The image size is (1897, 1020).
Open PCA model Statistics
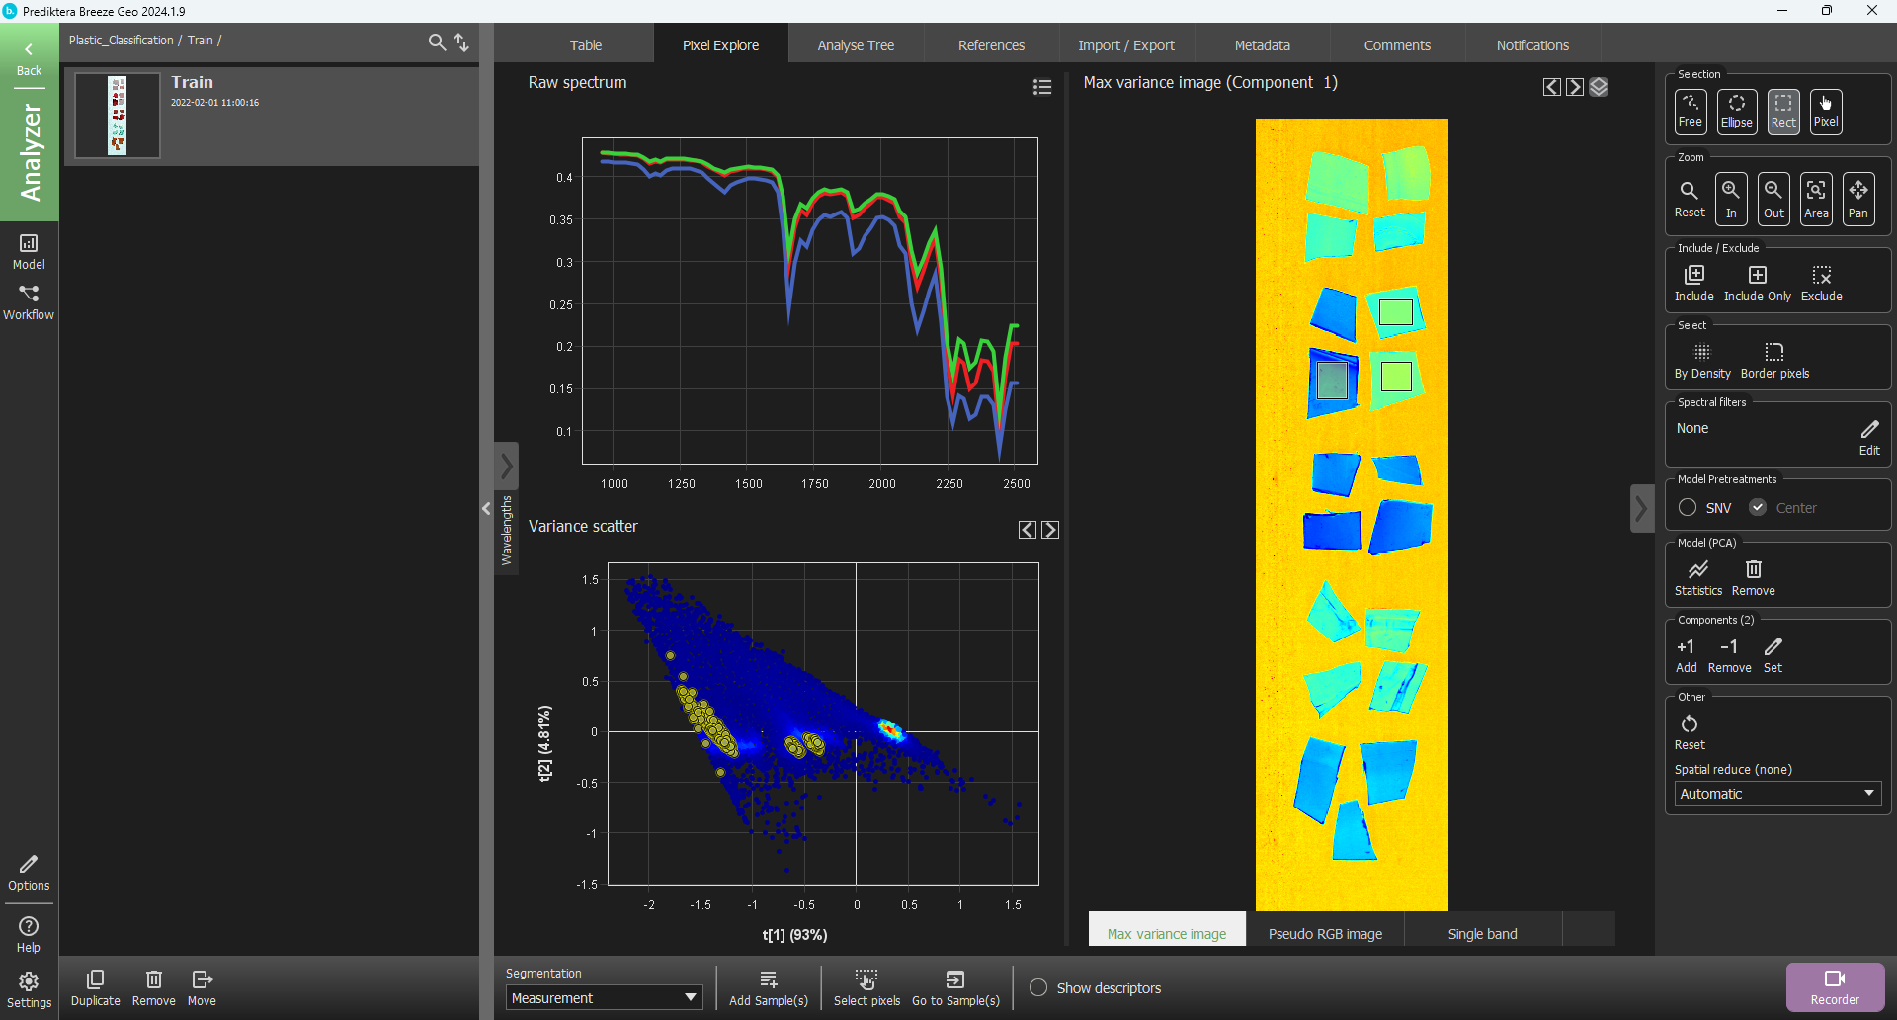(x=1697, y=577)
